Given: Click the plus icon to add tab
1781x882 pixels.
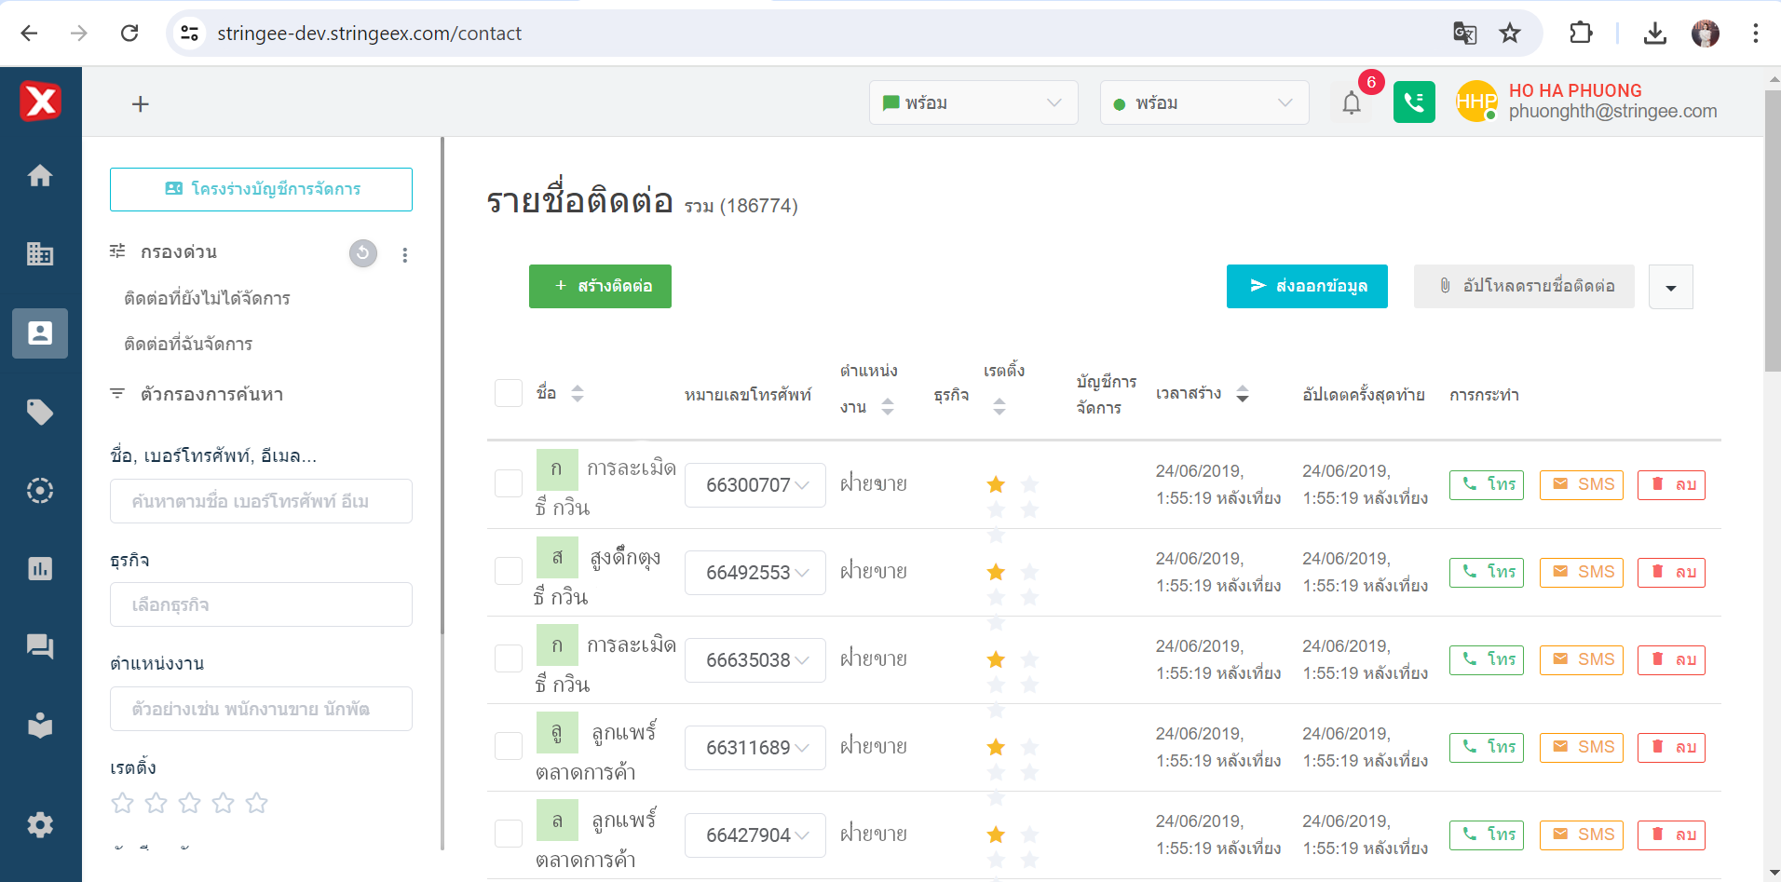Looking at the screenshot, I should (141, 104).
